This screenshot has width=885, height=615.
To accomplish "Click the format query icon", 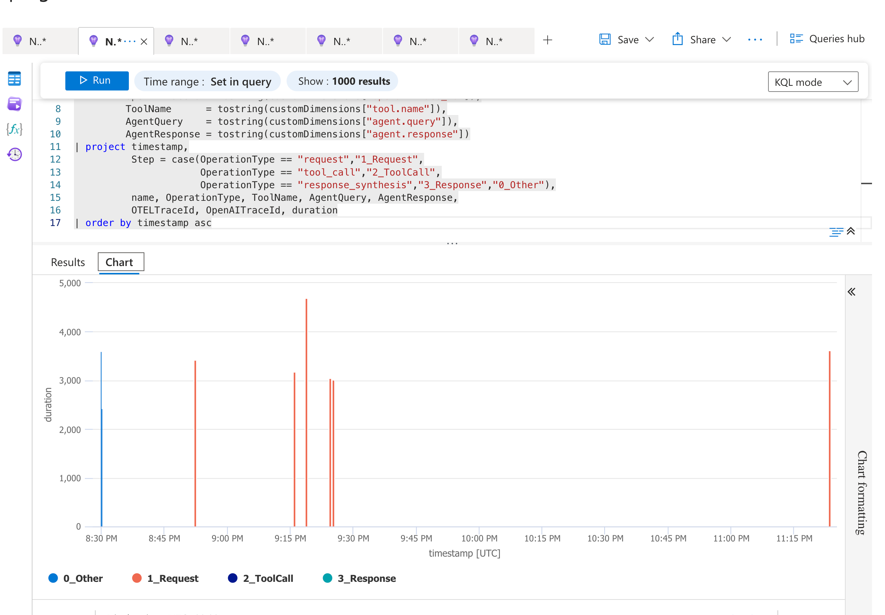I will pos(836,231).
